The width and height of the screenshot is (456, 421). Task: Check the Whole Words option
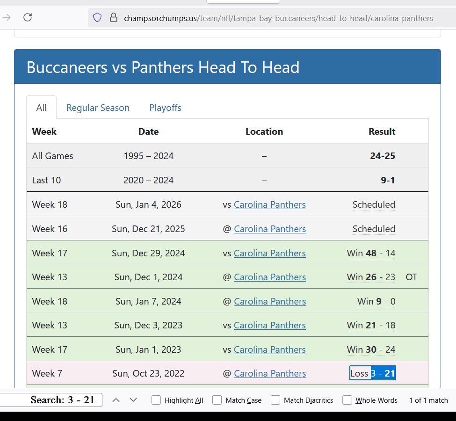click(x=347, y=400)
